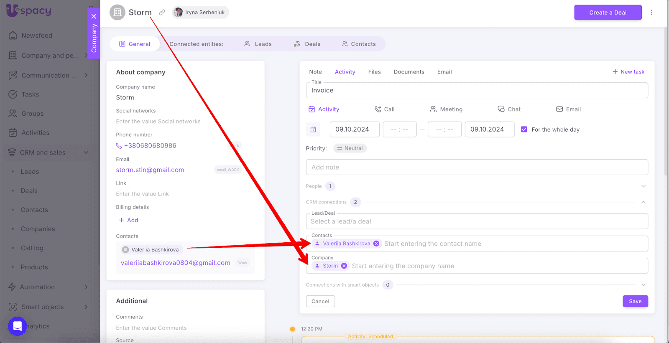Switch to the Files tab
This screenshot has width=669, height=343.
point(374,72)
